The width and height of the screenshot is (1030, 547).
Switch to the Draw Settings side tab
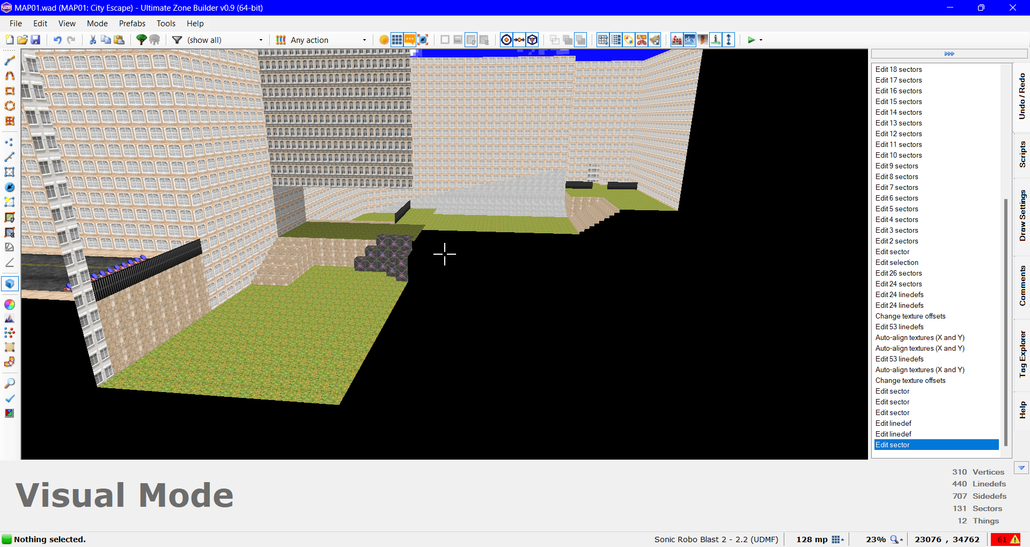(x=1022, y=215)
